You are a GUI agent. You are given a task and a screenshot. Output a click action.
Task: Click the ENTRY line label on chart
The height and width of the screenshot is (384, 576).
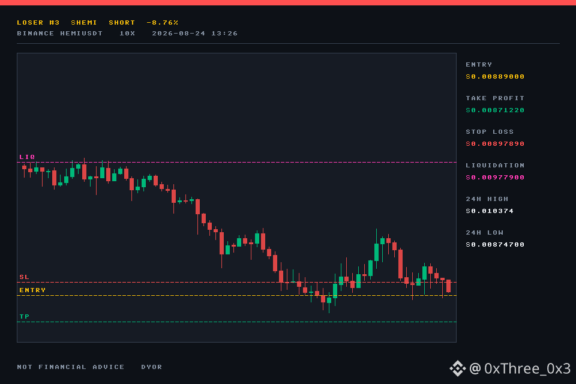pos(32,290)
